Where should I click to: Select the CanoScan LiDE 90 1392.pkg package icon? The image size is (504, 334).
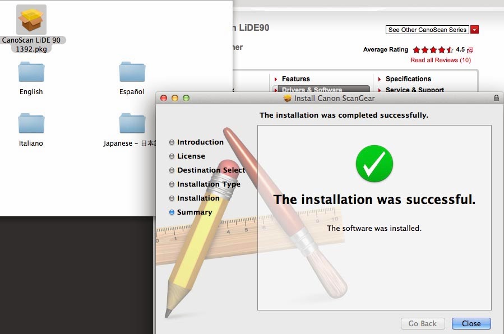click(31, 20)
